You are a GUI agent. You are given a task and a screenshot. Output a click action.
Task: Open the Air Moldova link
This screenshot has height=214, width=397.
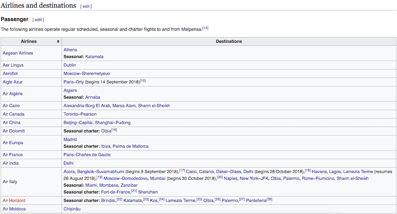tap(14, 209)
